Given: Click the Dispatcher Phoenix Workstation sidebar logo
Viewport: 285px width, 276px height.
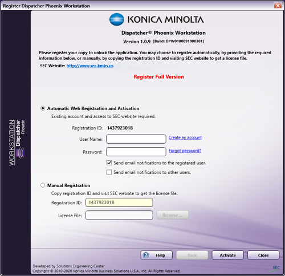Looking at the screenshot, I should (x=17, y=143).
